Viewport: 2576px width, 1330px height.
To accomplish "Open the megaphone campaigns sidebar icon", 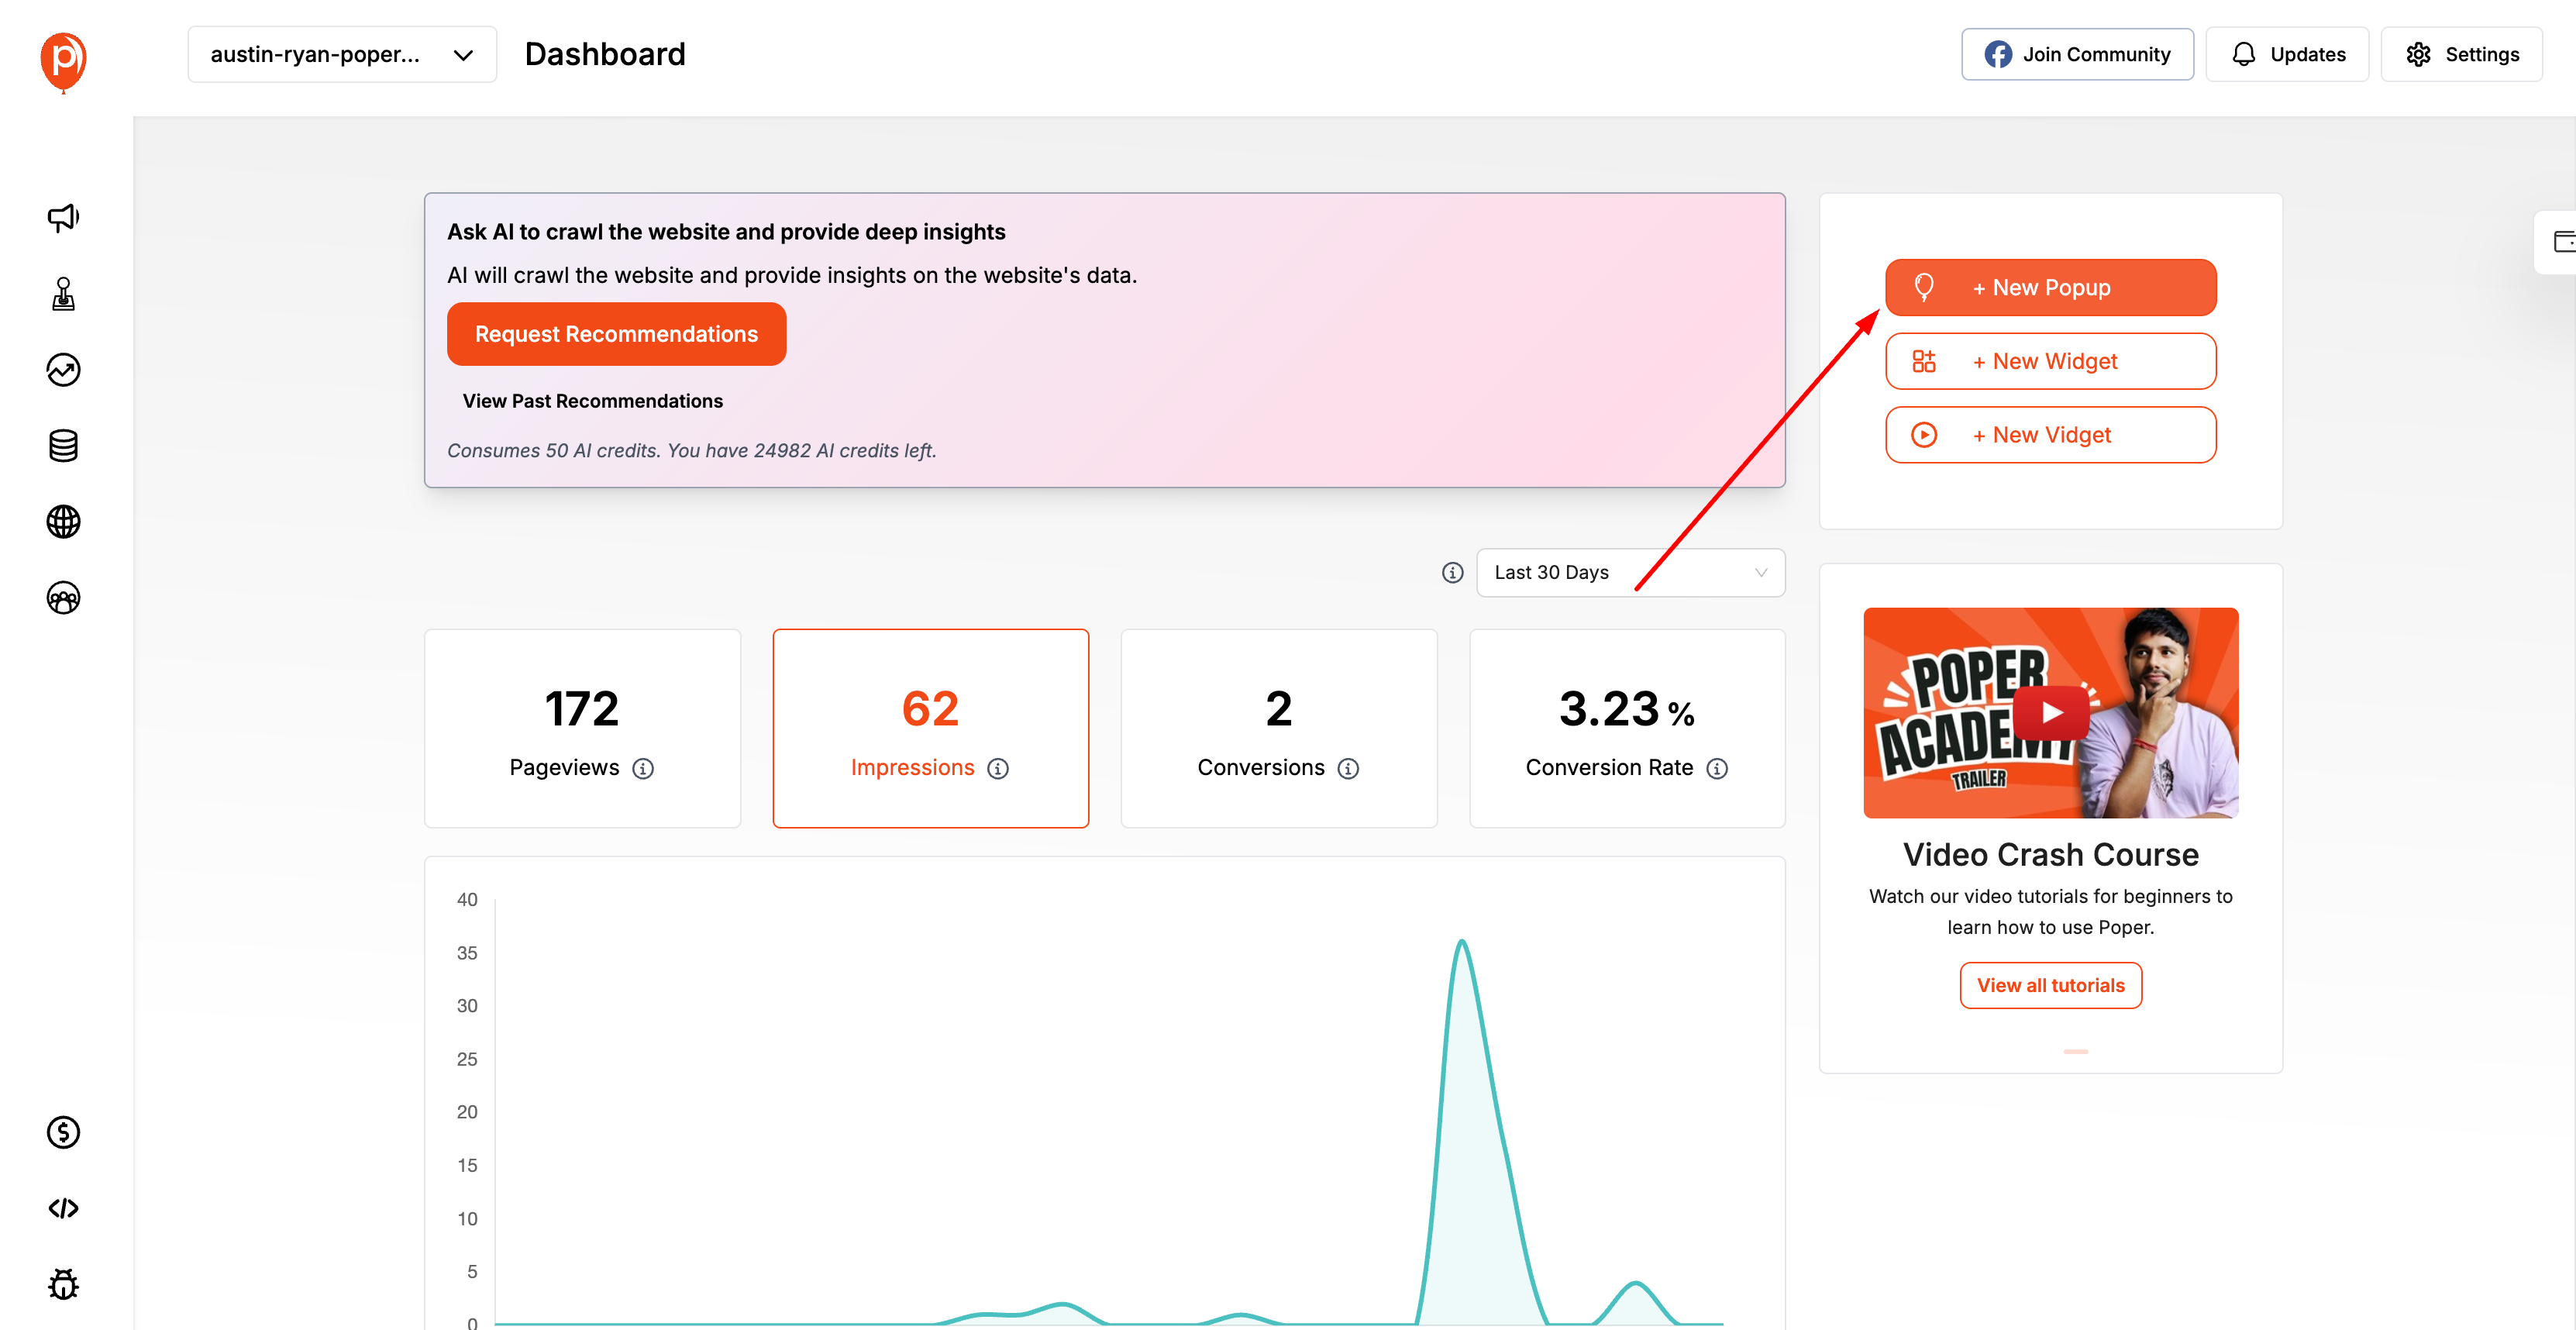I will 63,217.
